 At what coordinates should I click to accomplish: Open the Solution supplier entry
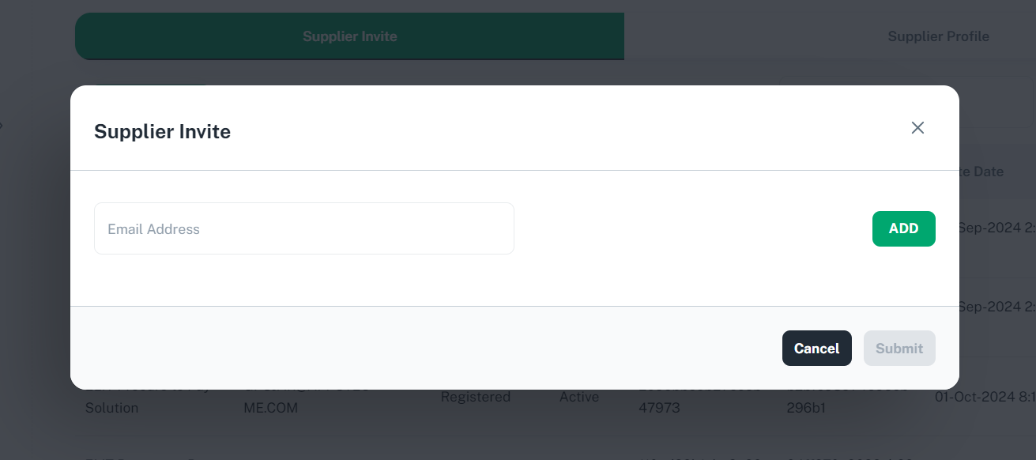(111, 408)
